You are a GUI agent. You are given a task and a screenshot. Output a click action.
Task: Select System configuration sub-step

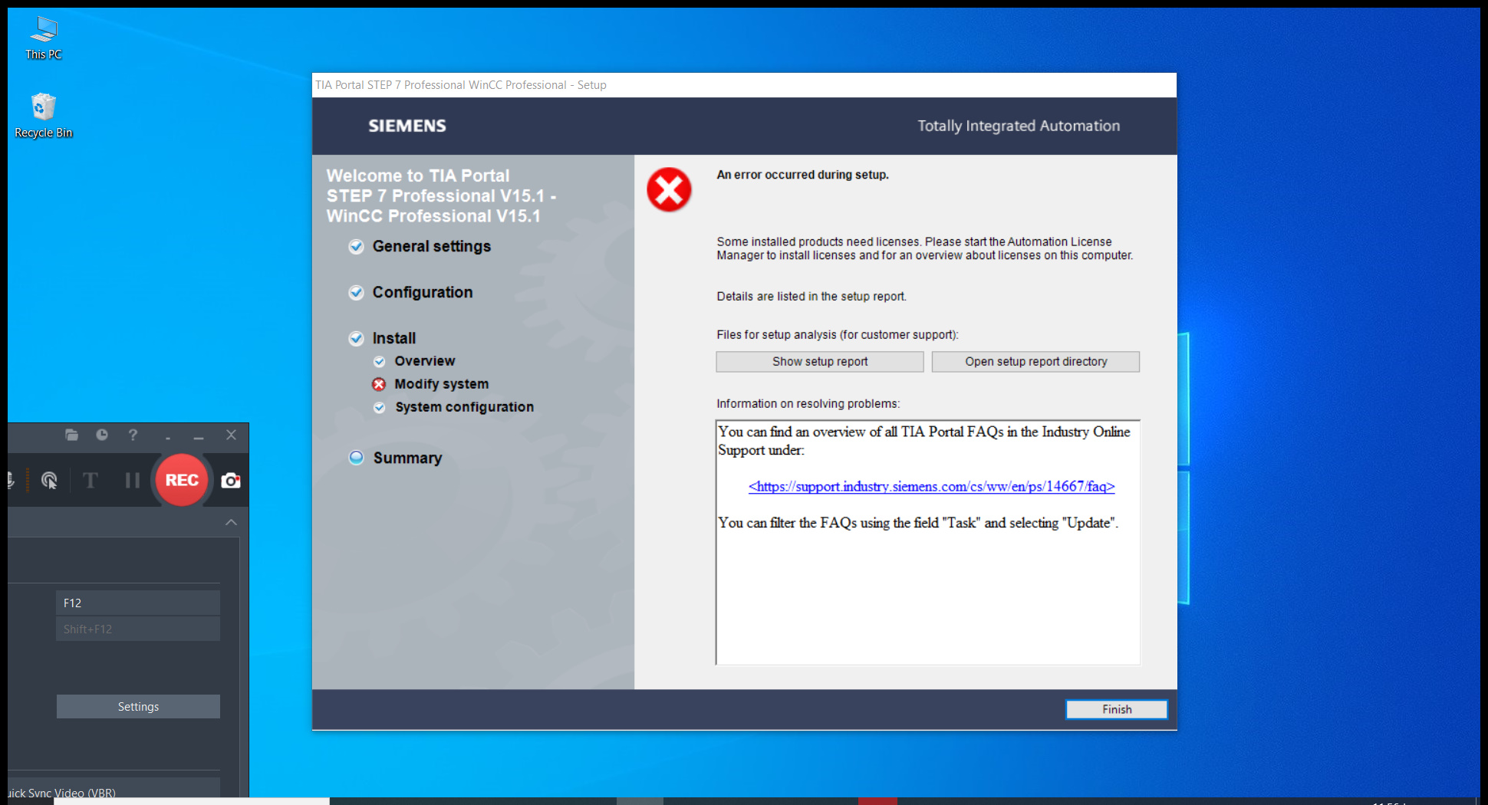(464, 407)
